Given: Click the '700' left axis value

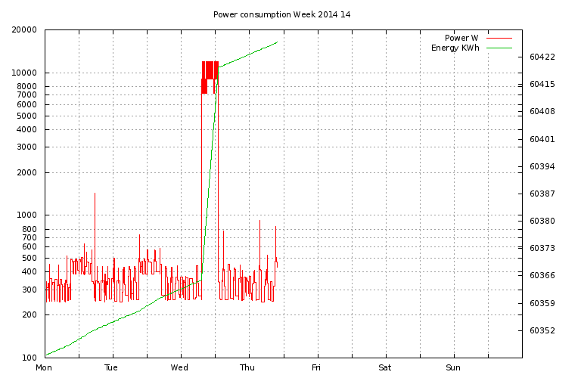Looking at the screenshot, I should [30, 237].
